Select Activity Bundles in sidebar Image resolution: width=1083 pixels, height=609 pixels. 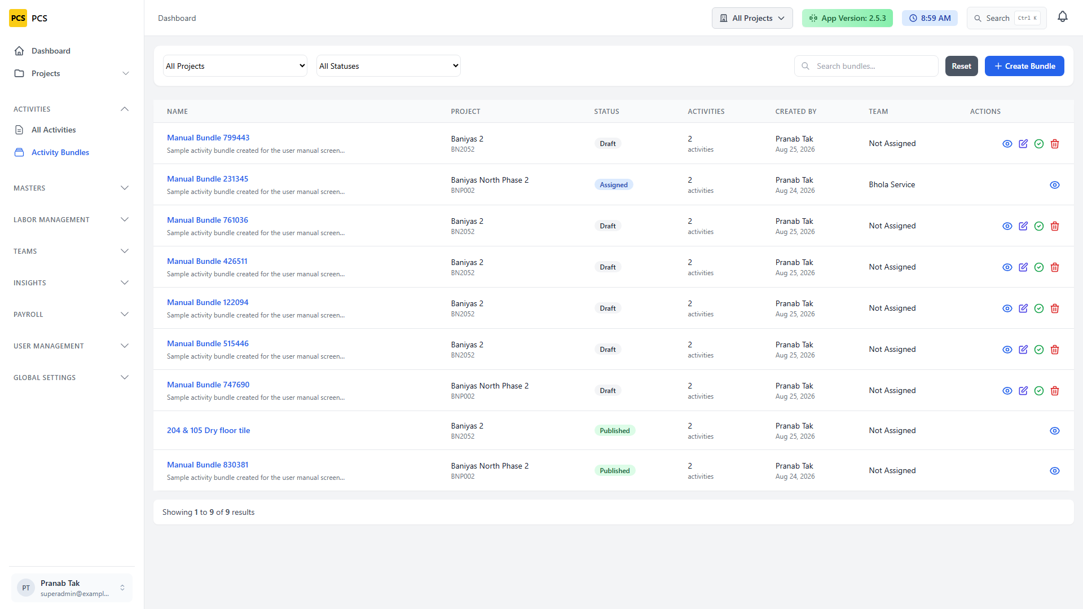pos(72,152)
